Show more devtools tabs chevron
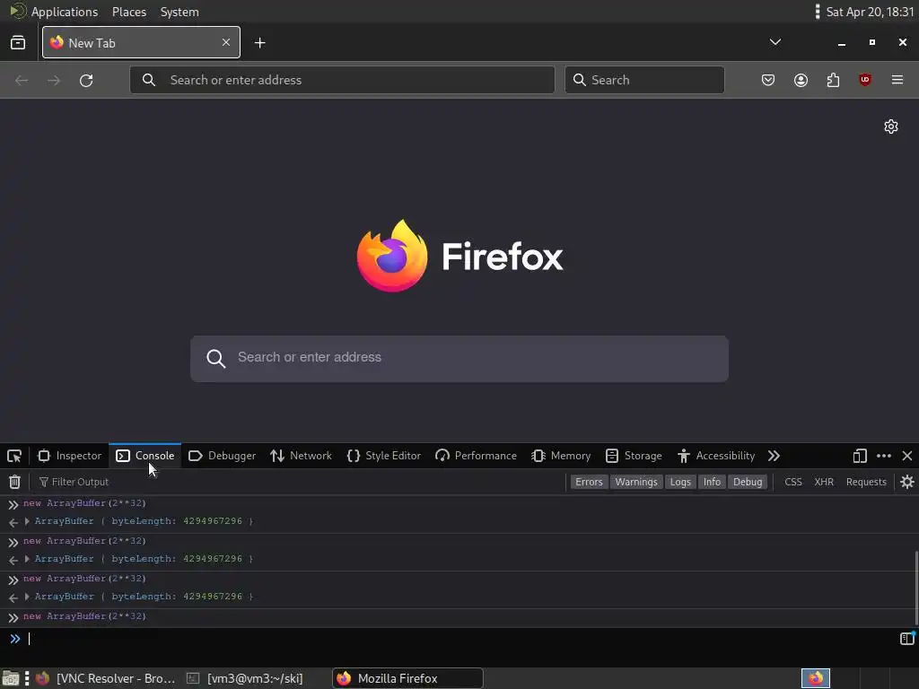 point(774,456)
